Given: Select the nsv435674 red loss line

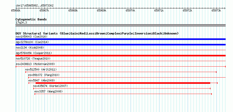Looking at the screenshot, I should click(x=122, y=89).
